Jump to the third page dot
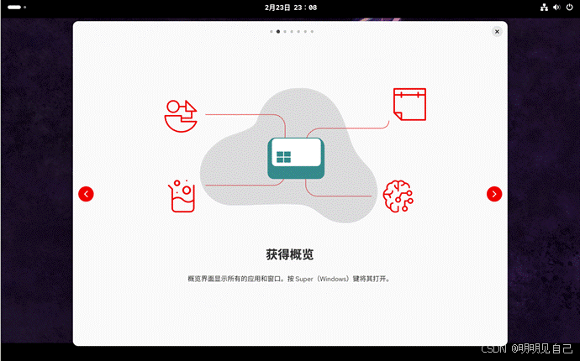 [285, 32]
